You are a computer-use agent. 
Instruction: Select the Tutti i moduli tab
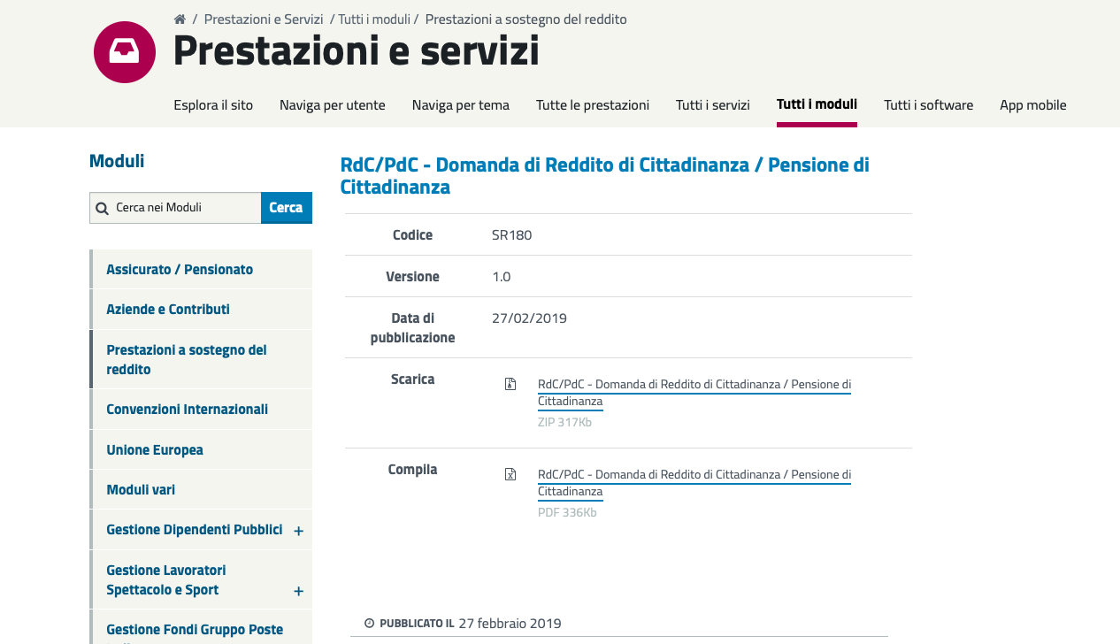[x=817, y=104]
